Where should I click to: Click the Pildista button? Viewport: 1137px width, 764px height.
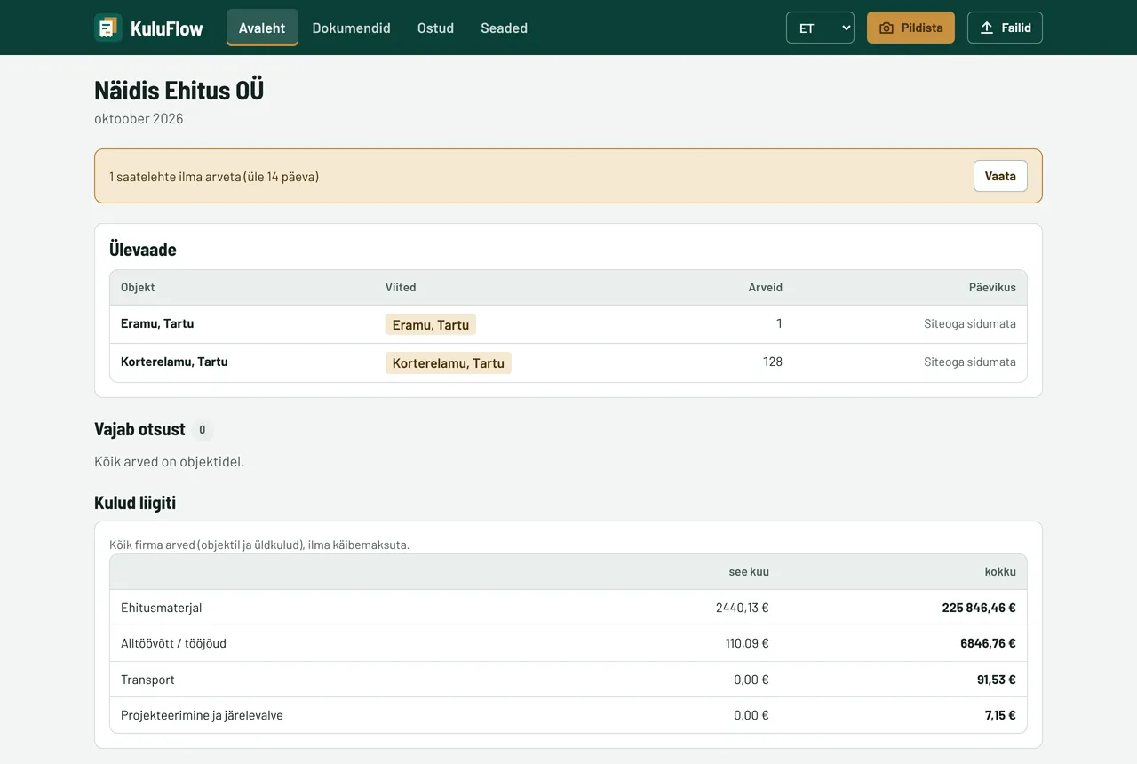click(910, 28)
